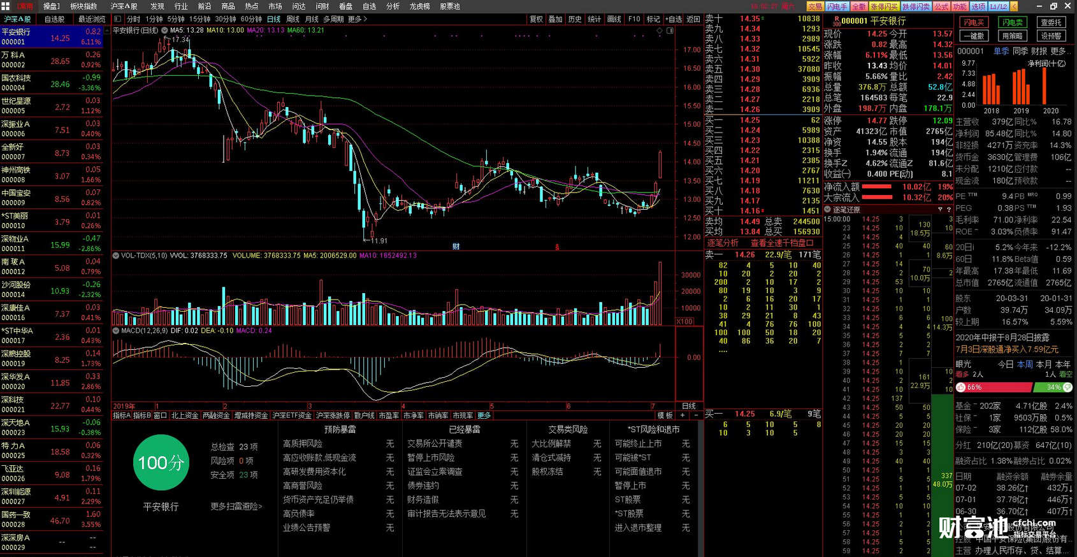Switch to the 最近浏览 tab
Viewport: 1077px width, 557px height.
[92, 19]
